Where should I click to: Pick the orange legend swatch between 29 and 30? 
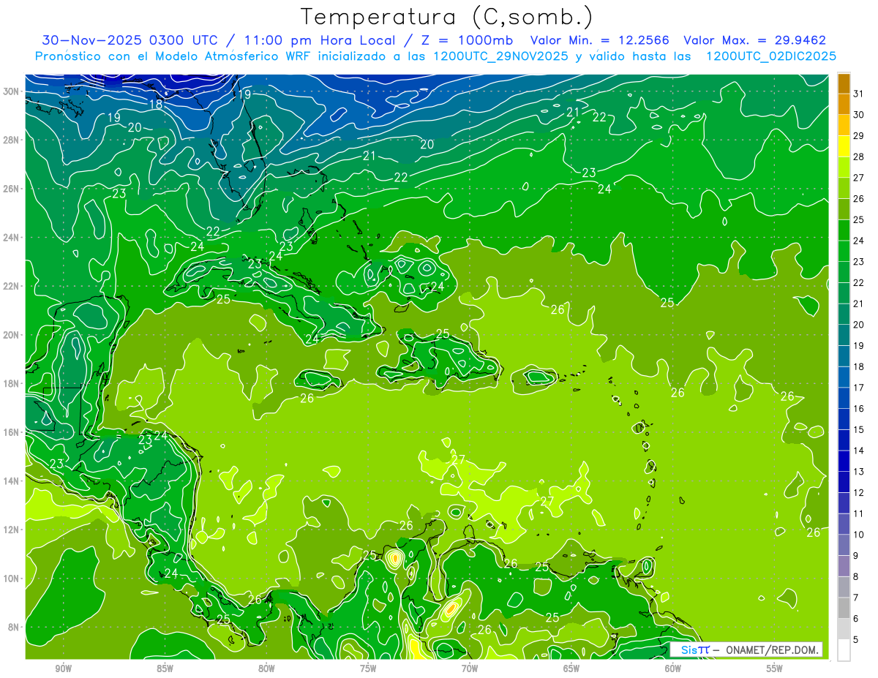pyautogui.click(x=844, y=125)
